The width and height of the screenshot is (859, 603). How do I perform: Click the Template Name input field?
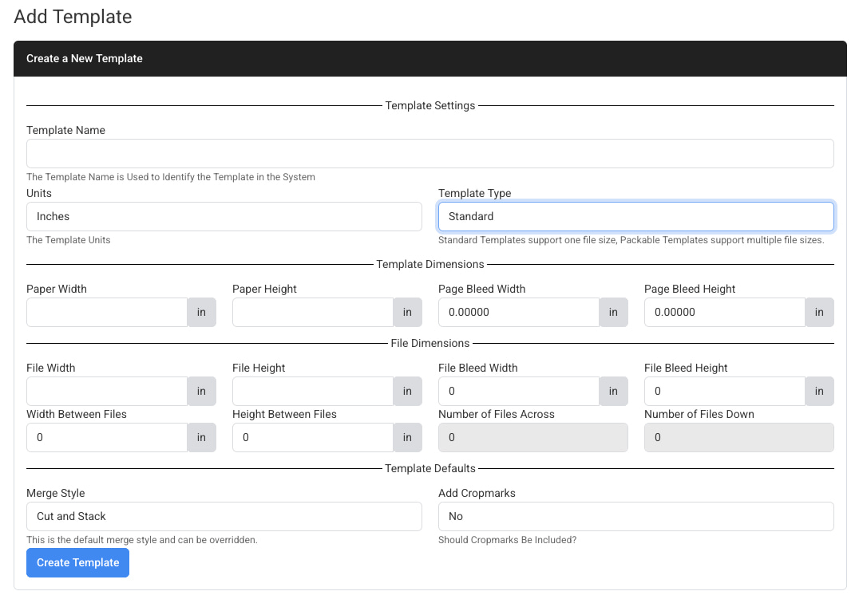429,152
